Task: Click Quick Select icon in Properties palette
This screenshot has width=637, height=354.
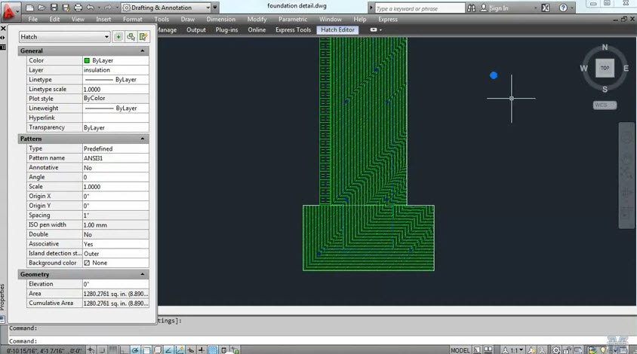Action: point(143,37)
